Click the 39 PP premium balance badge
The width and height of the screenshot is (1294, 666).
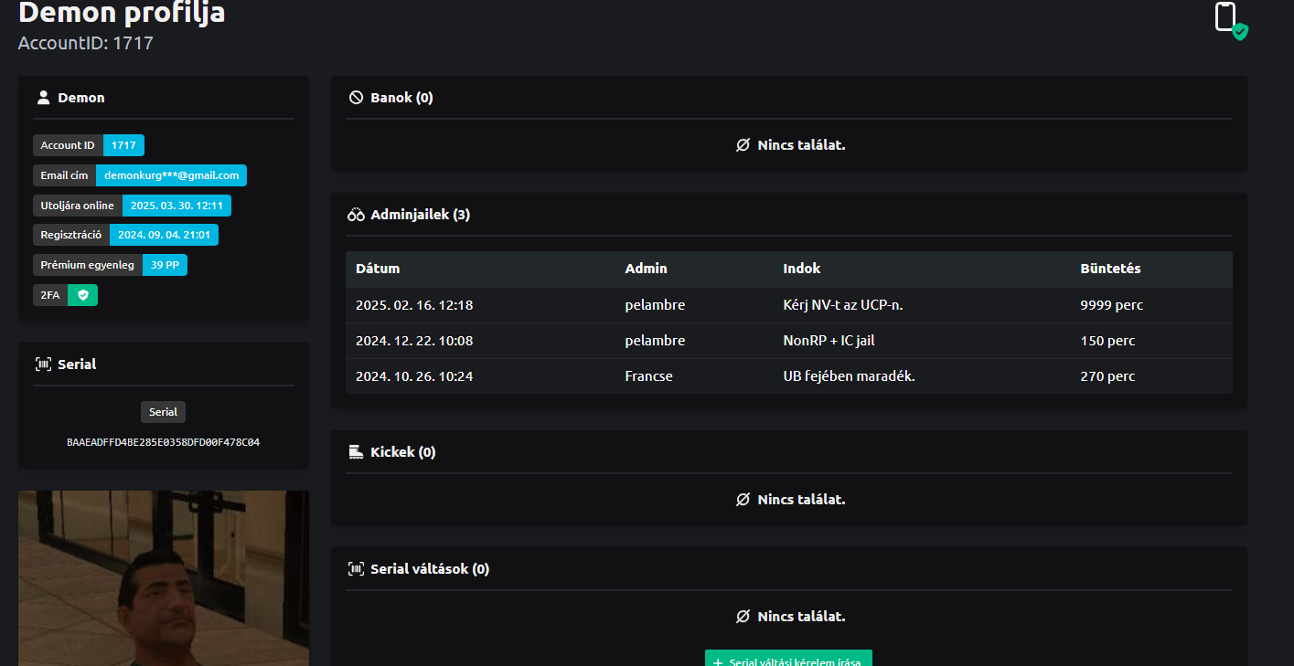(x=165, y=265)
